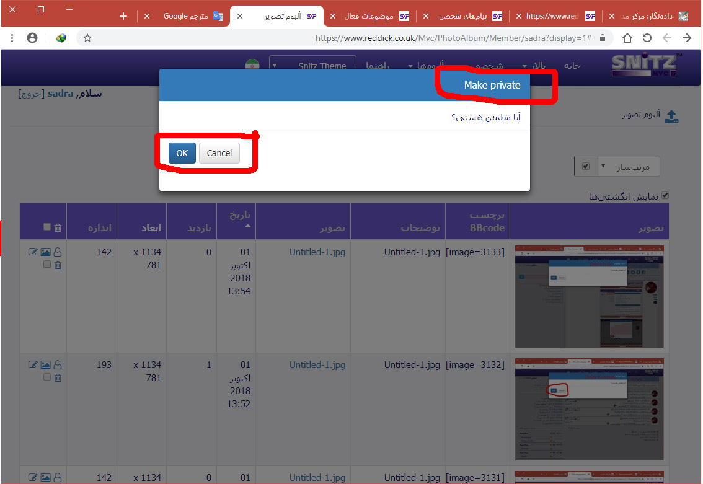The image size is (703, 484).
Task: Switch to the Google Translate tab
Action: 186,16
